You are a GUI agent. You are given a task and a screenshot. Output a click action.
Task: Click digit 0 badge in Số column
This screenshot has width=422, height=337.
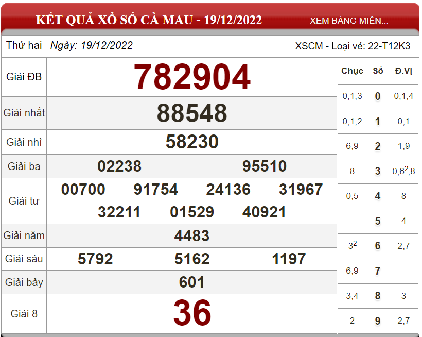point(378,96)
